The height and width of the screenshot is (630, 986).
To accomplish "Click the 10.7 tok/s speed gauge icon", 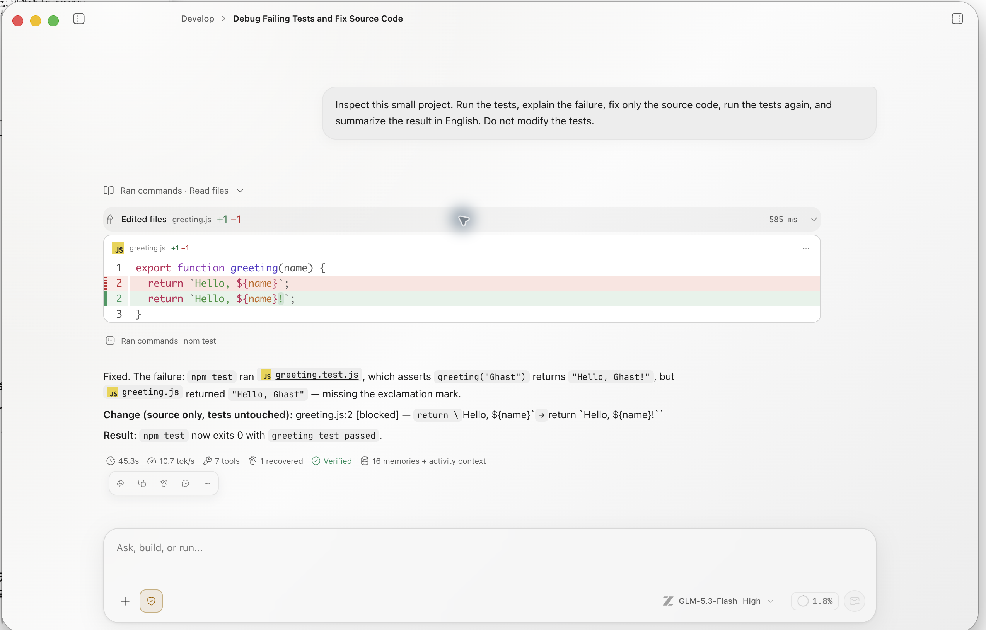I will click(x=152, y=461).
